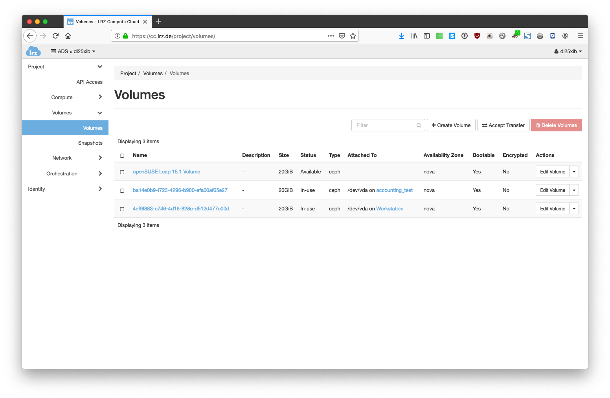Select all volumes with the header checkbox
610x398 pixels.
pos(122,156)
